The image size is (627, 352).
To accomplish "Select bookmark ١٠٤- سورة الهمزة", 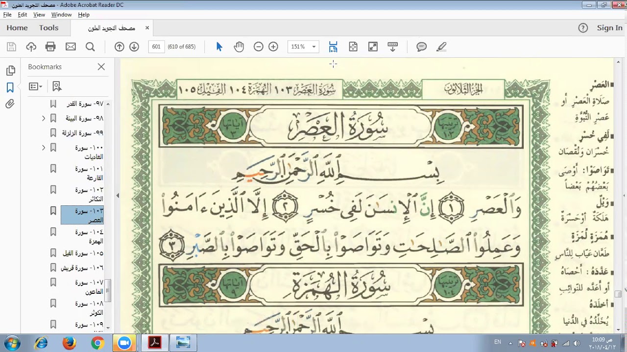I will tap(89, 236).
